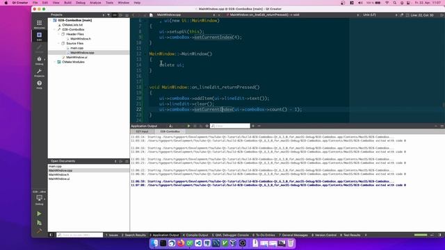Viewport: 445px width, 250px height.
Task: Select MainWindow.h in project tree
Action: click(x=81, y=39)
